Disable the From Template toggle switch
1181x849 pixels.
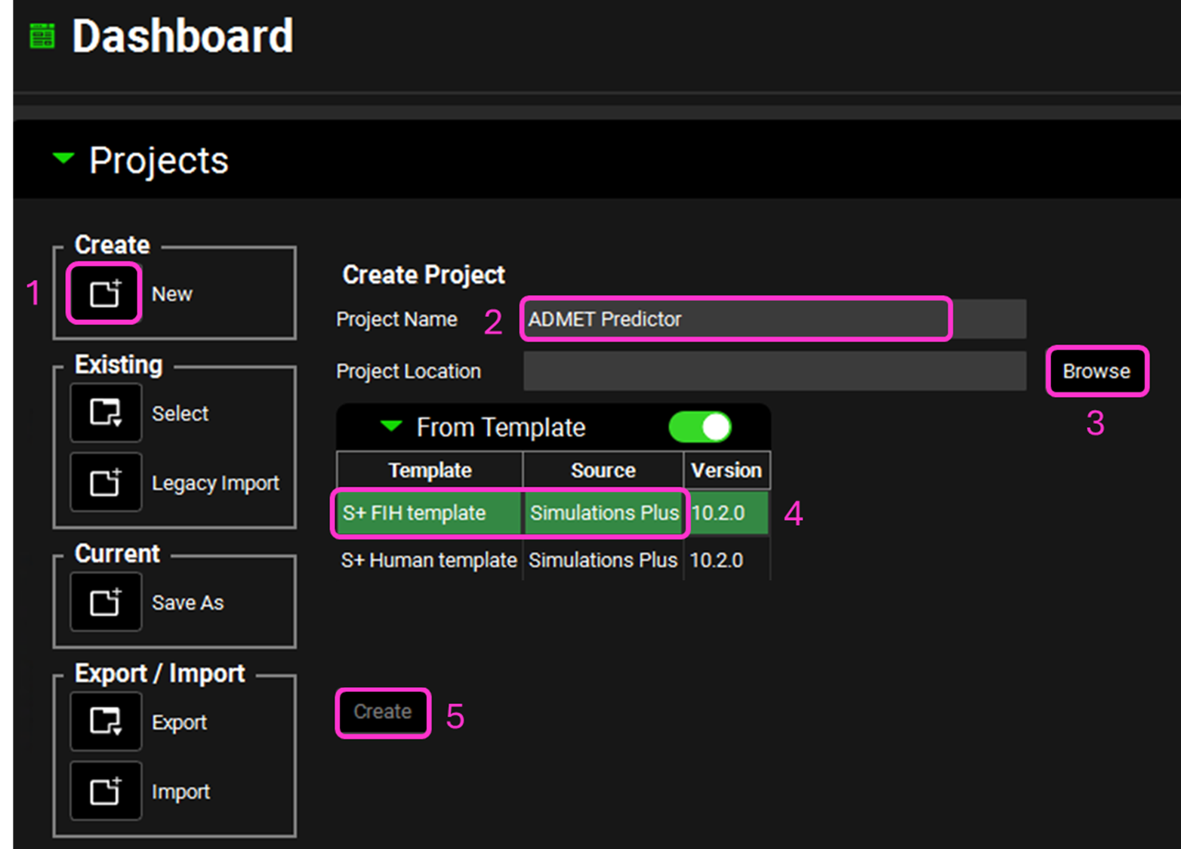pos(700,427)
